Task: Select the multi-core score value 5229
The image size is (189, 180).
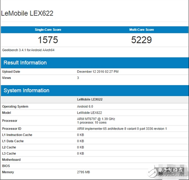Action: point(142,40)
